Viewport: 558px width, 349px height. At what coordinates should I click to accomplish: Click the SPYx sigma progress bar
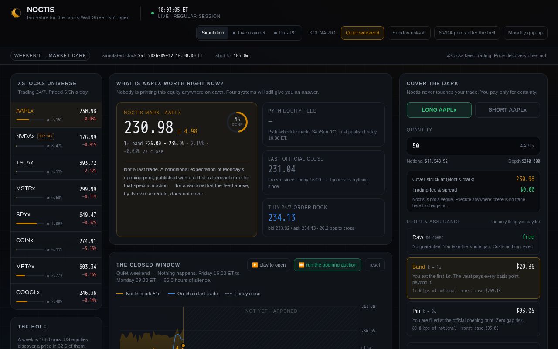click(x=30, y=223)
